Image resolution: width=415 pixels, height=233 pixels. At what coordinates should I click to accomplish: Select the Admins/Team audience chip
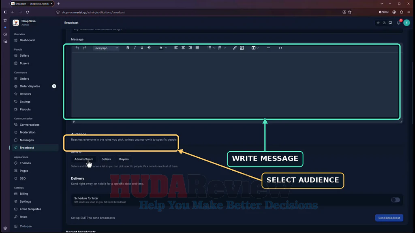coord(83,159)
